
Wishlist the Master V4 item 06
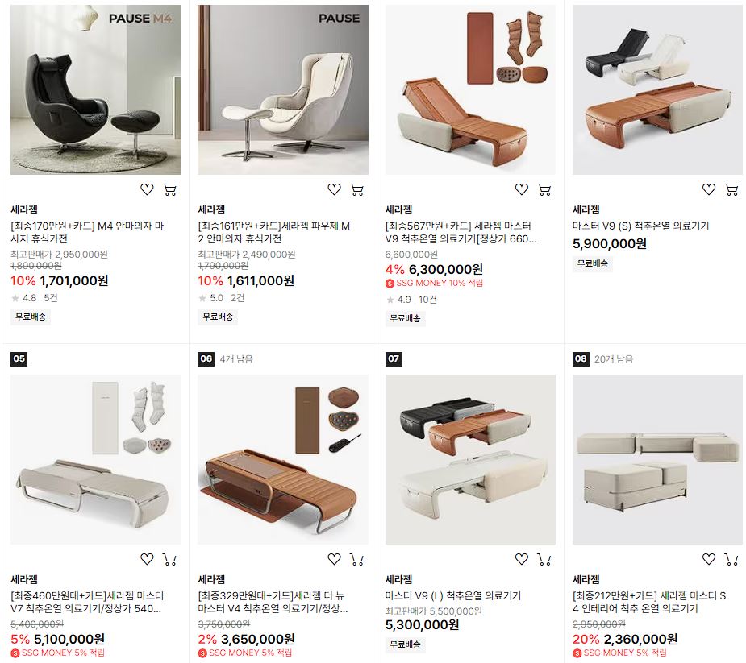tap(335, 559)
